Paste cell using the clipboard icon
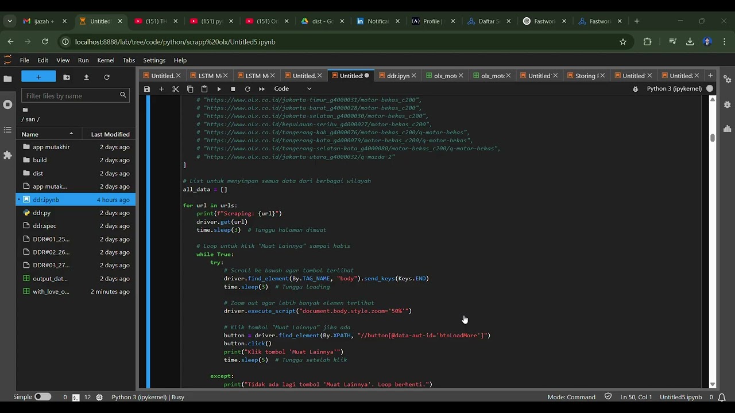 tap(204, 89)
